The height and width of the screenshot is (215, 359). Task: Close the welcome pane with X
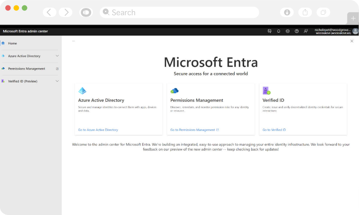352,41
